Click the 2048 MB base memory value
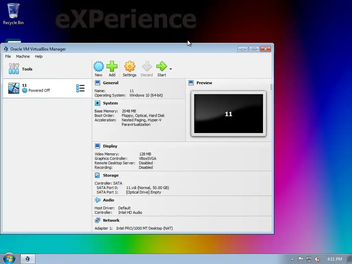The width and height of the screenshot is (352, 264). [129, 111]
